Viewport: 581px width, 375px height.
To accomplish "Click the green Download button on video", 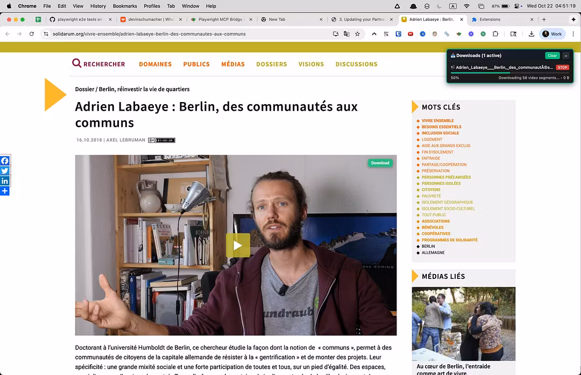I will 380,163.
